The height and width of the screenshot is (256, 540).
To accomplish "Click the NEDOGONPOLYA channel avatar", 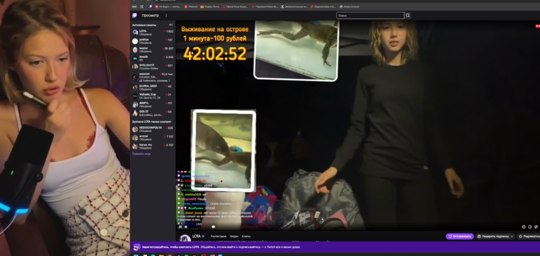I will [x=135, y=129].
